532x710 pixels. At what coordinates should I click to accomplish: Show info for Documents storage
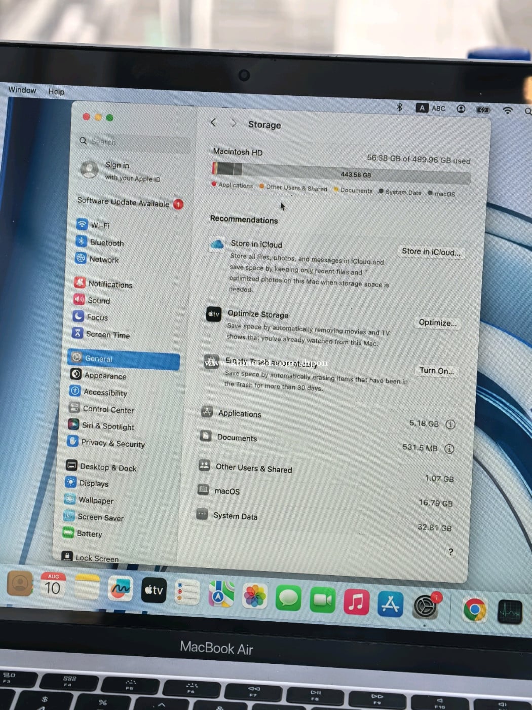pyautogui.click(x=449, y=449)
